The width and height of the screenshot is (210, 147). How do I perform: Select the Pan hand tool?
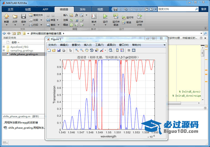(x=87, y=50)
